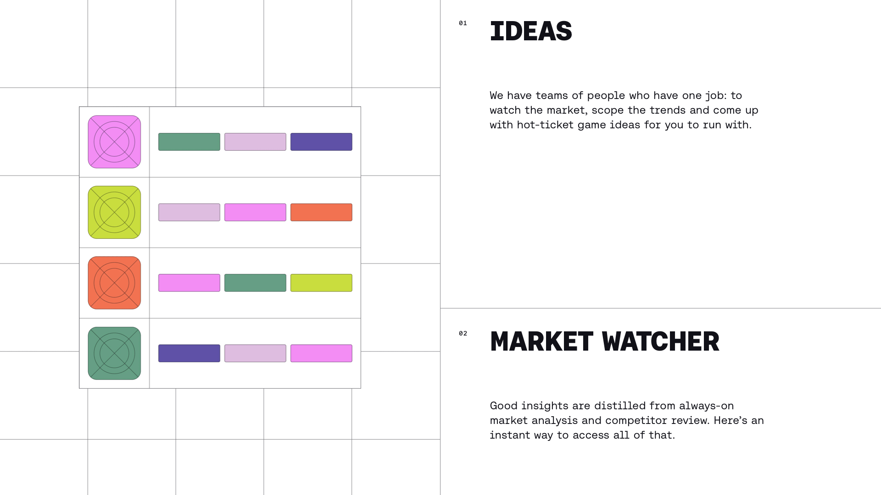Select the purple tag in the pink icon row
The width and height of the screenshot is (881, 495).
pos(321,142)
